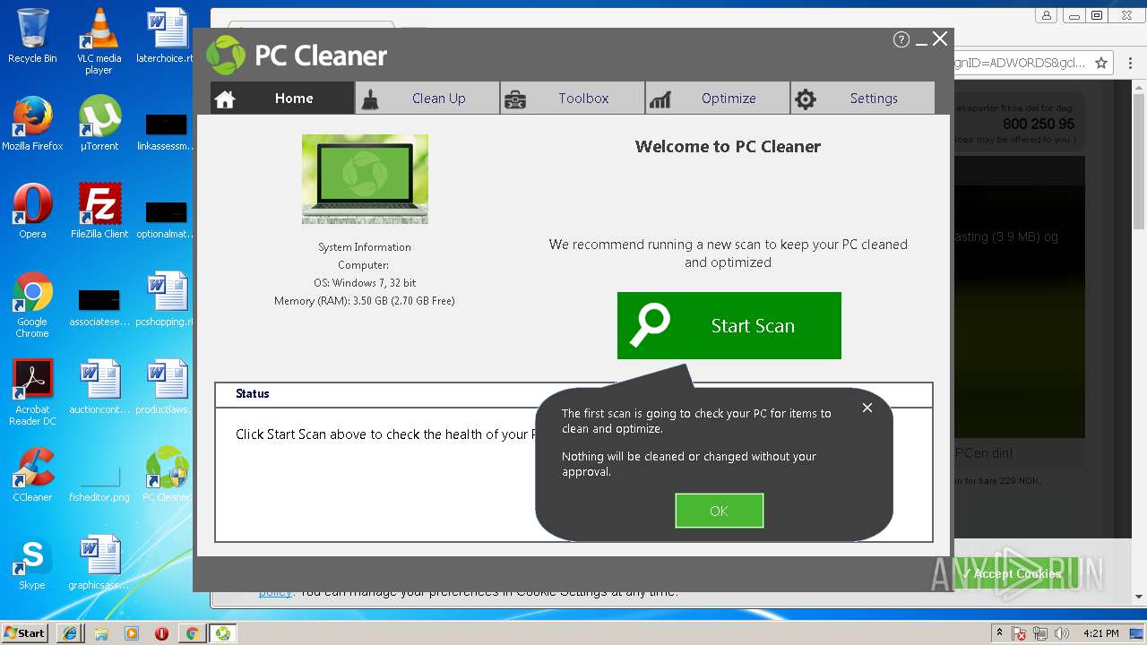The width and height of the screenshot is (1147, 645).
Task: Open PC Cleaner help question mark icon
Action: click(901, 39)
